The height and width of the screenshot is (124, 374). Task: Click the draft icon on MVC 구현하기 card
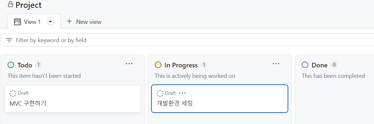(x=13, y=93)
